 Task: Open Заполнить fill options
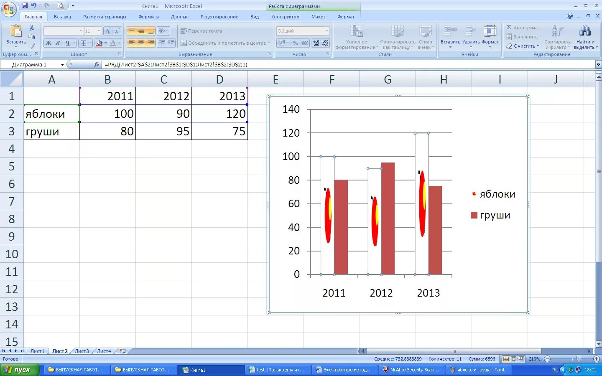click(524, 37)
